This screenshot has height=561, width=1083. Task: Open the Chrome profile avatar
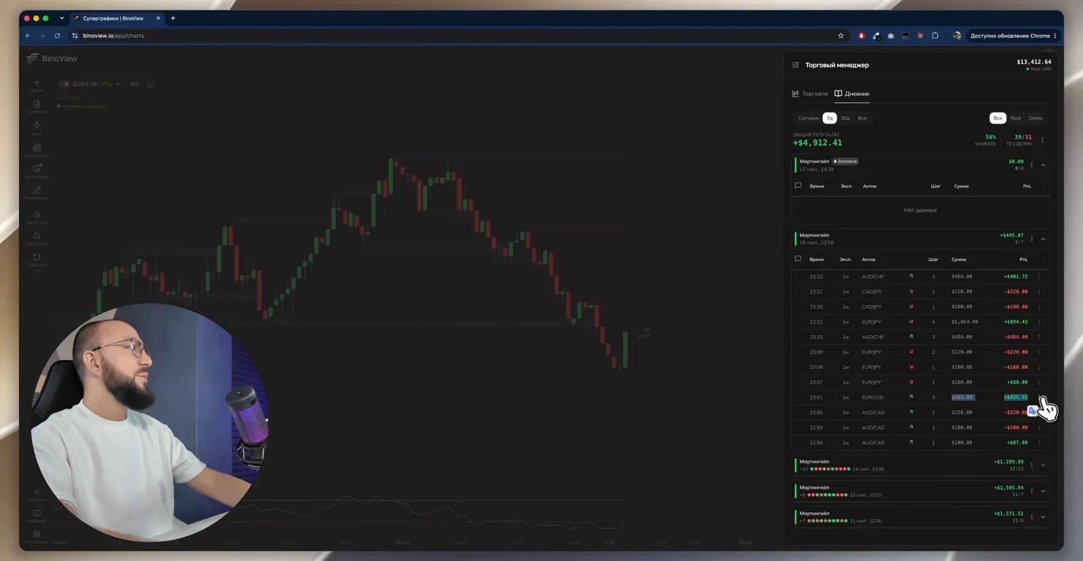pos(957,36)
